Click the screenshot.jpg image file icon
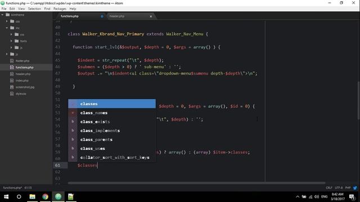The width and height of the screenshot is (360, 202). (12, 87)
